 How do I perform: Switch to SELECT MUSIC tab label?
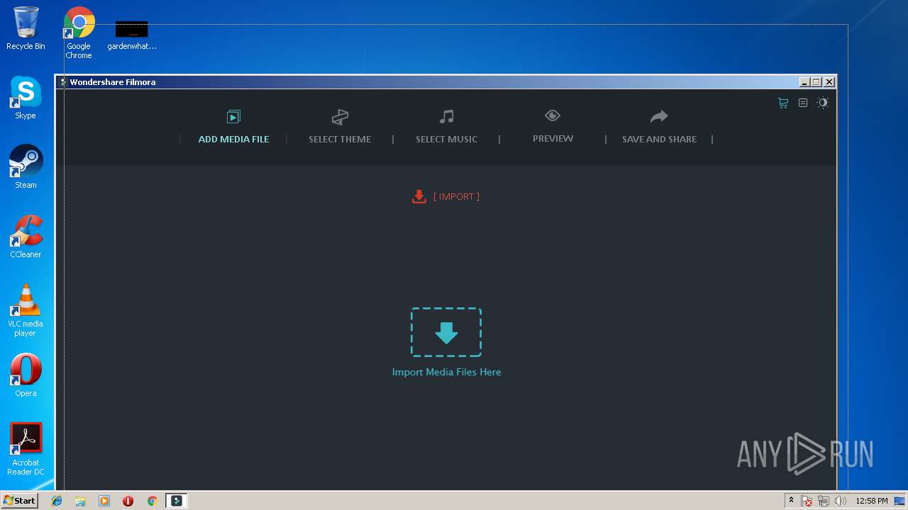(446, 140)
